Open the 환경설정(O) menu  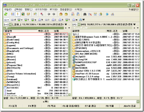coord(66,9)
